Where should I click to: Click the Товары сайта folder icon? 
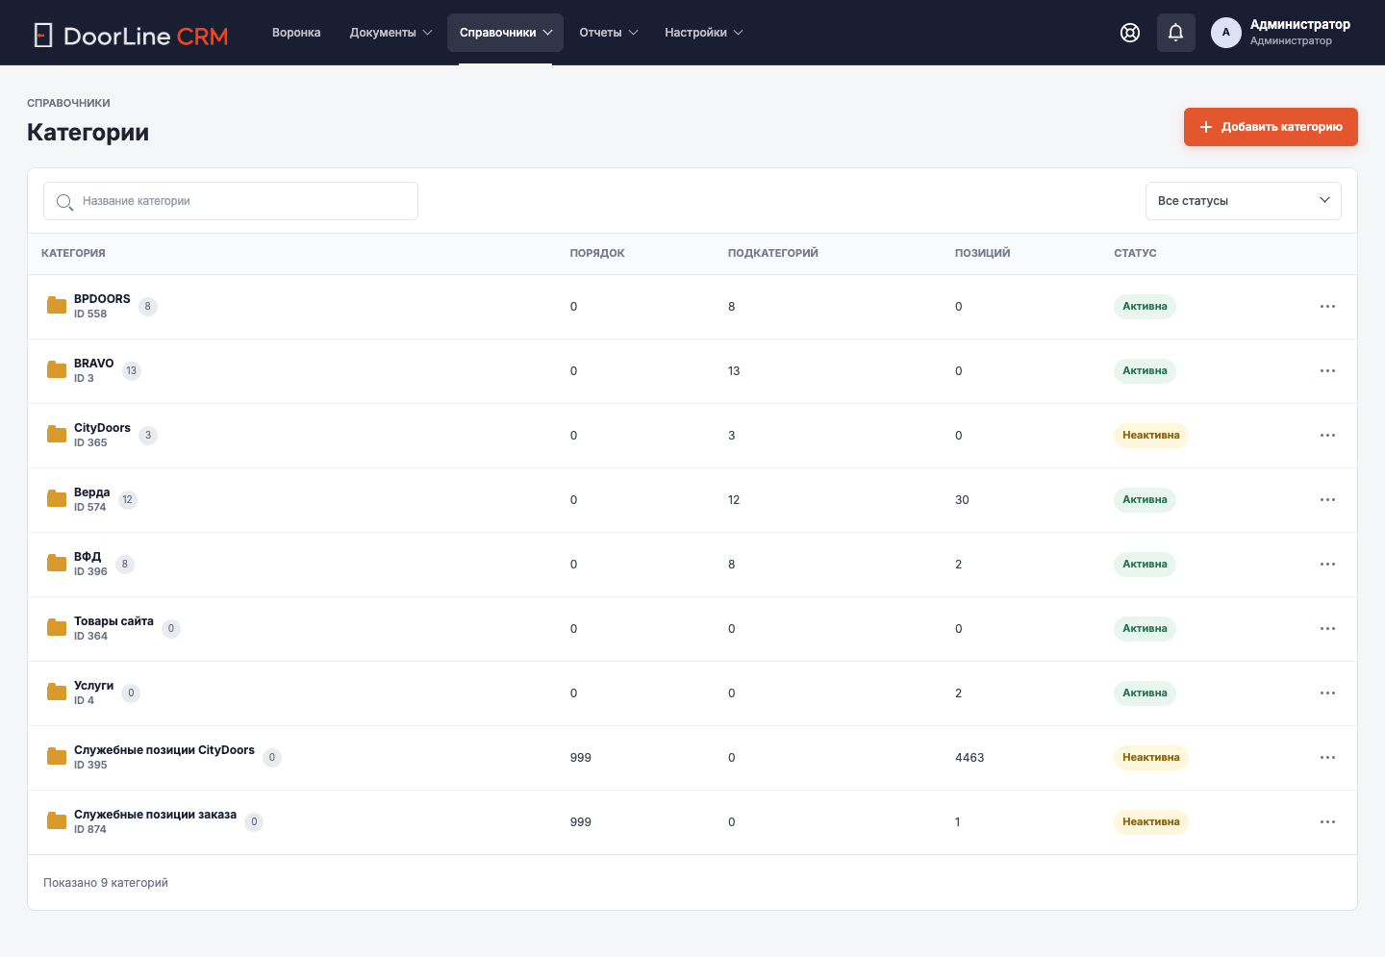pyautogui.click(x=57, y=628)
